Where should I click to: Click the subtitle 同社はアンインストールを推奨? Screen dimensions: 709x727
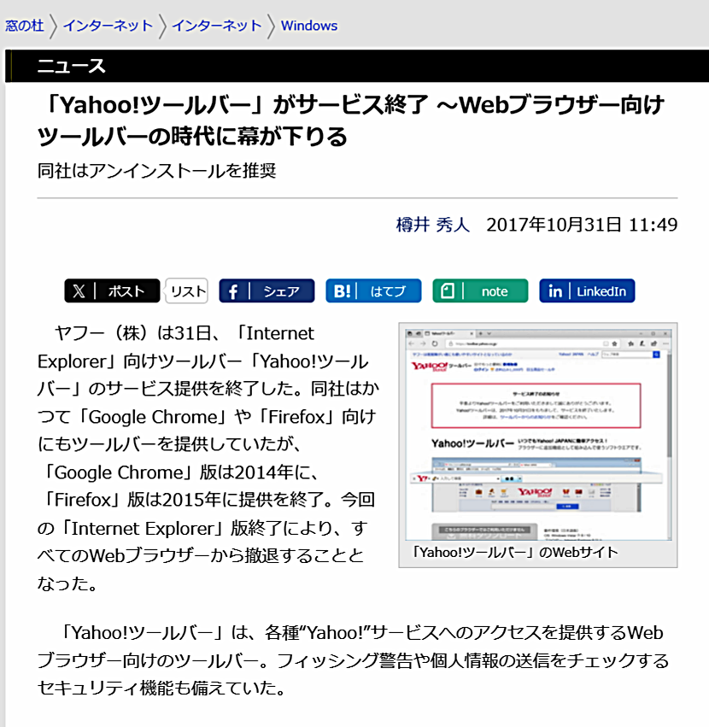click(x=156, y=171)
